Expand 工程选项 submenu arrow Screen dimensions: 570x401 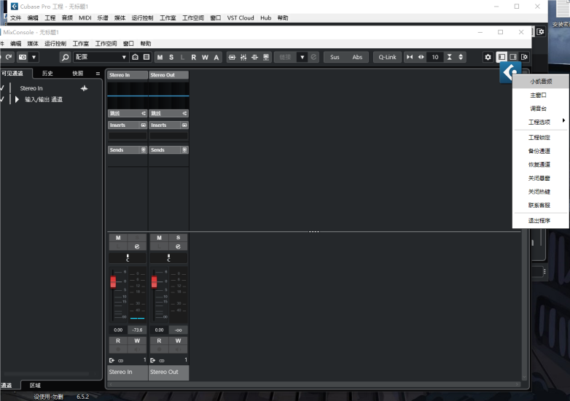563,121
